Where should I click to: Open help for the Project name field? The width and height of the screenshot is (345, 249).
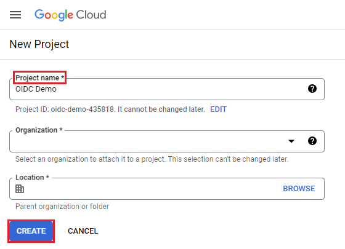[x=312, y=89]
